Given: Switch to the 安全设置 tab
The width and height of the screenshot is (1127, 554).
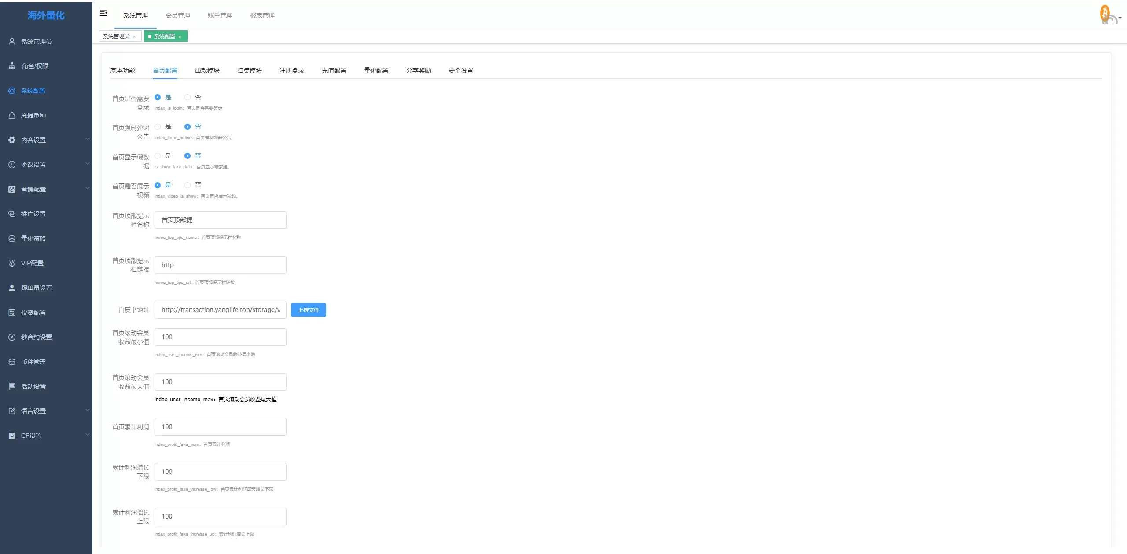Looking at the screenshot, I should click(460, 70).
